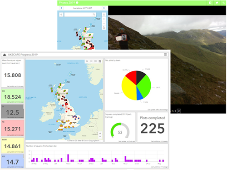The height and width of the screenshot is (170, 227).
Task: Go to previous location in Photos 2019
Action: (61, 8)
